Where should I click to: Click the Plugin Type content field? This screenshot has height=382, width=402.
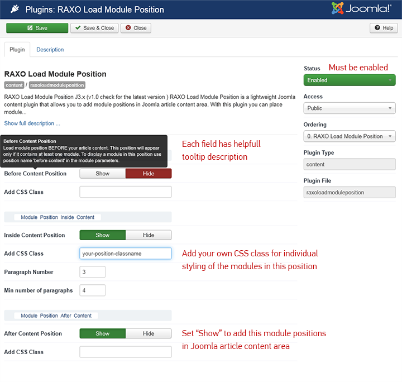point(350,164)
